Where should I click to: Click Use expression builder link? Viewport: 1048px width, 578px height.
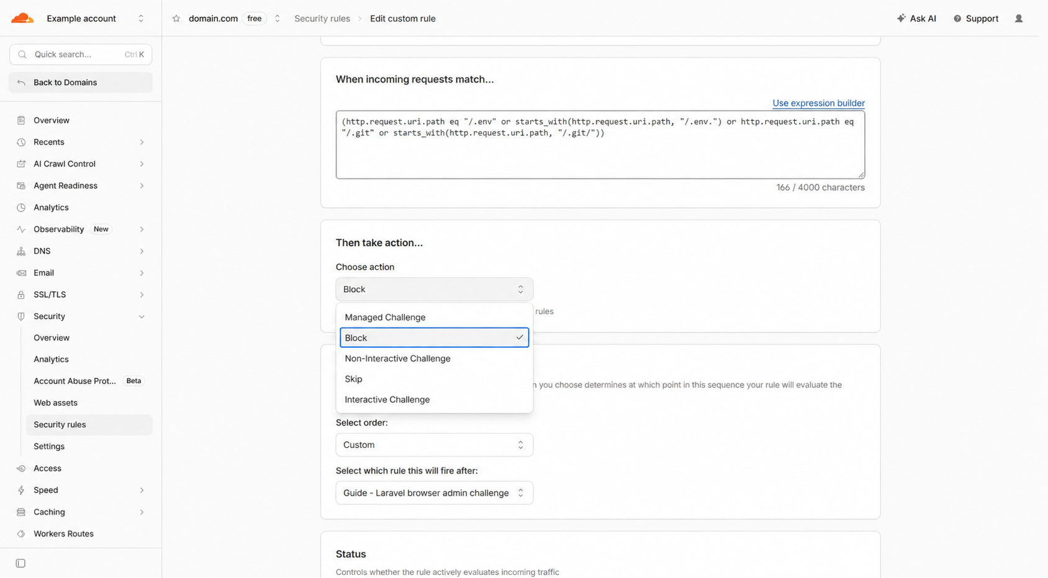coord(818,103)
